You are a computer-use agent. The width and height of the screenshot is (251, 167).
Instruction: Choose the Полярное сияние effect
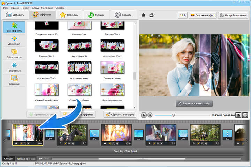coord(112,68)
